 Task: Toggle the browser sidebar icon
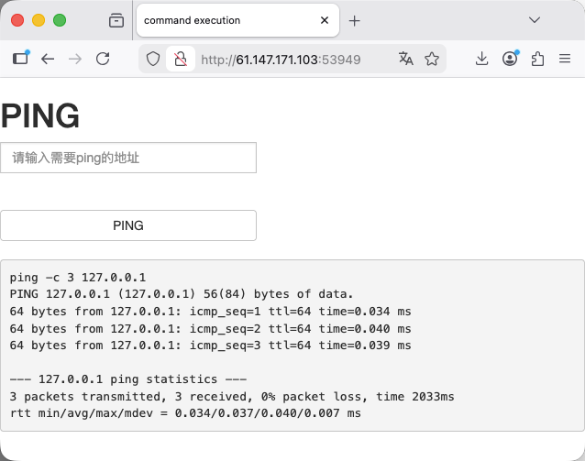tap(20, 59)
